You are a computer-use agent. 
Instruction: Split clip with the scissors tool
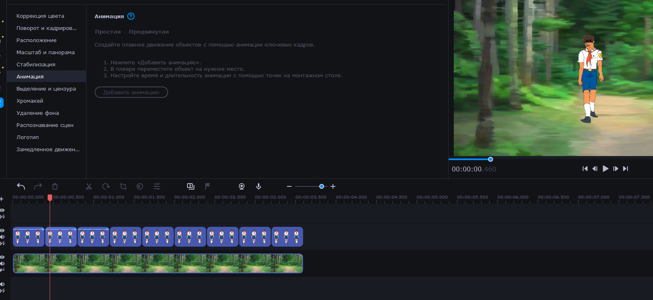coord(89,186)
